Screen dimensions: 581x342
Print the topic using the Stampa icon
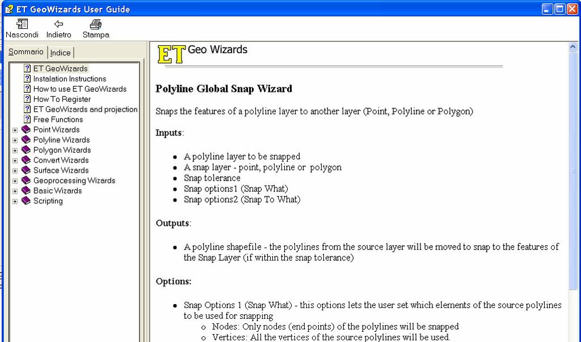(95, 24)
